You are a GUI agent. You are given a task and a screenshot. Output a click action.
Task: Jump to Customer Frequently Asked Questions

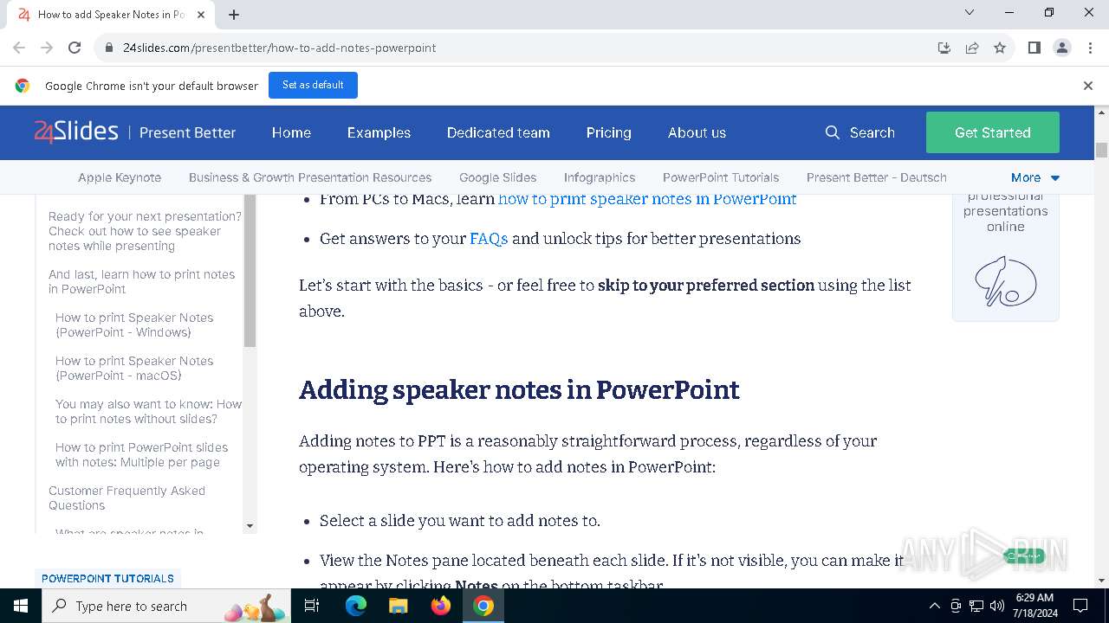[x=126, y=498]
